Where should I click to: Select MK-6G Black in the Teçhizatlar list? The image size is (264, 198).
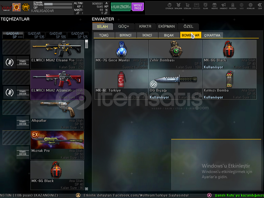[x=57, y=175]
